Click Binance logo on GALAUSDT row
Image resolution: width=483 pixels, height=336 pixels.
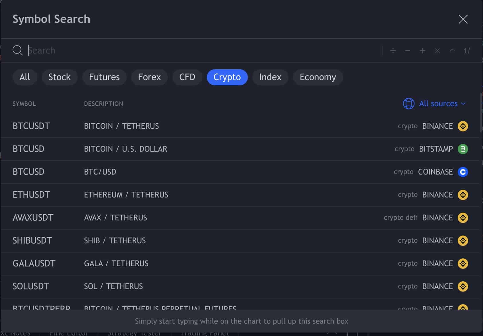point(463,264)
